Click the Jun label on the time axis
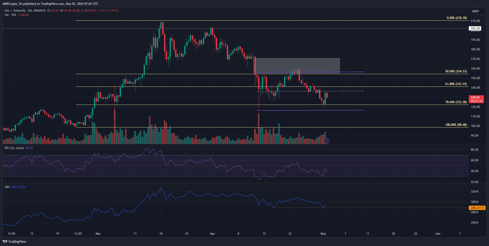 pyautogui.click(x=438, y=234)
